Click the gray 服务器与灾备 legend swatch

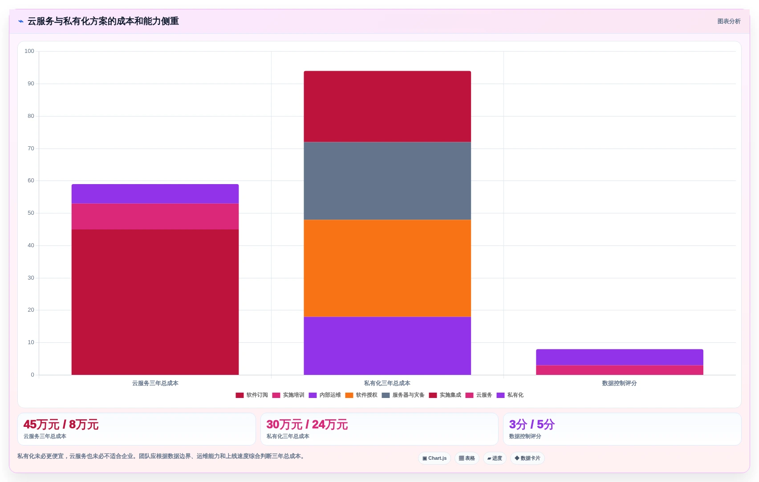click(386, 395)
